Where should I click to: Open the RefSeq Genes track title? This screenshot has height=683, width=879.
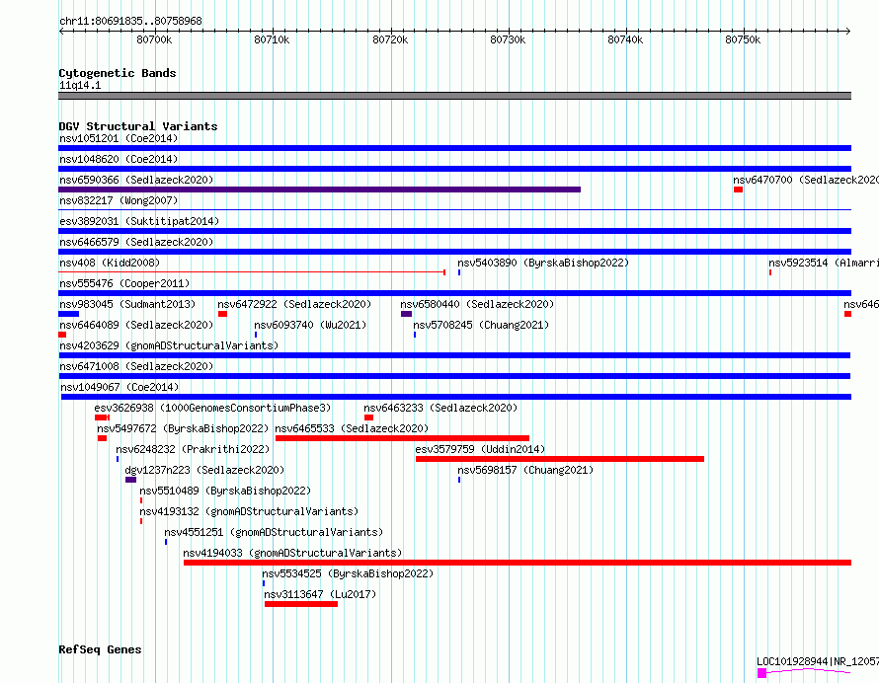pos(100,649)
